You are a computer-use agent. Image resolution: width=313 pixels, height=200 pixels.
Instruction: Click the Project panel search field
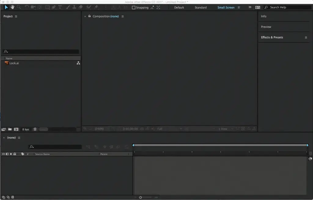click(x=41, y=51)
